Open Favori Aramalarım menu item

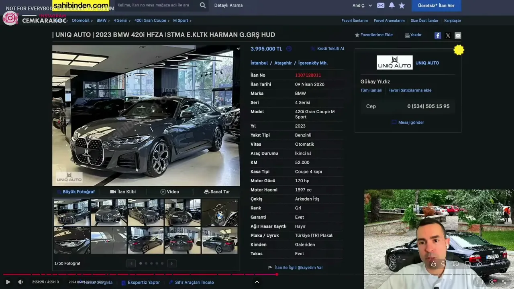(x=389, y=20)
